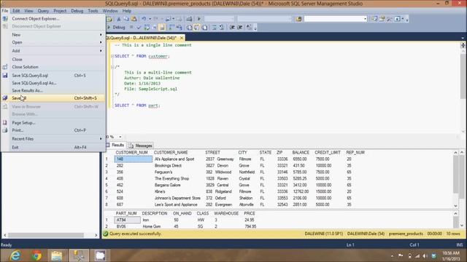This screenshot has height=262, width=467.
Task: Open the Query menu in menu bar
Action: coord(43,11)
